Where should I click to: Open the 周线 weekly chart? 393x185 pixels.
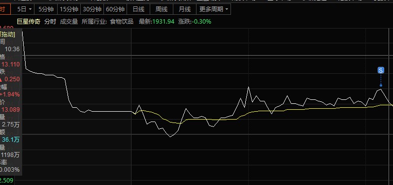click(x=162, y=9)
